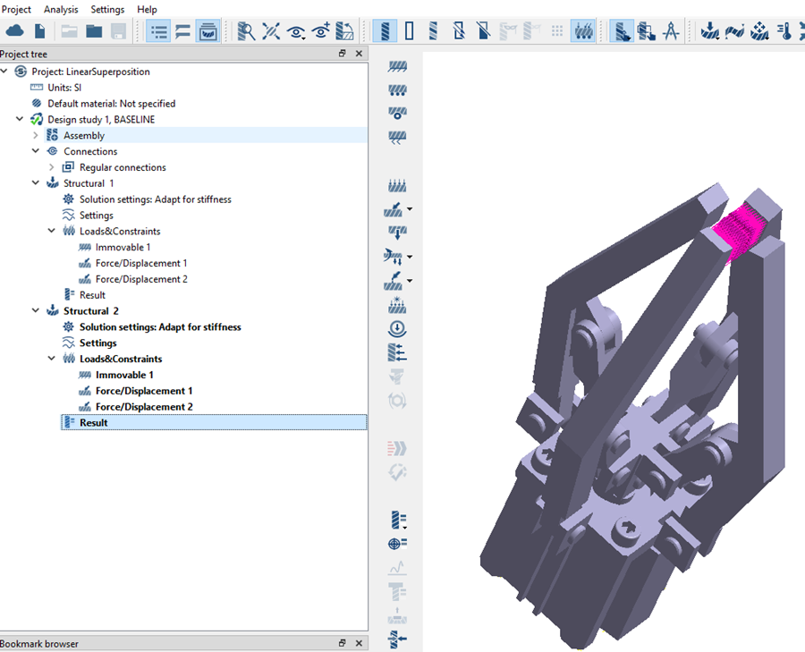This screenshot has width=805, height=652.
Task: Expand the Regular connections node
Action: [52, 167]
